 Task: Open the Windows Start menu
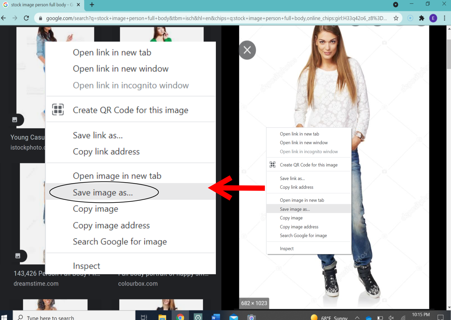pos(4,317)
